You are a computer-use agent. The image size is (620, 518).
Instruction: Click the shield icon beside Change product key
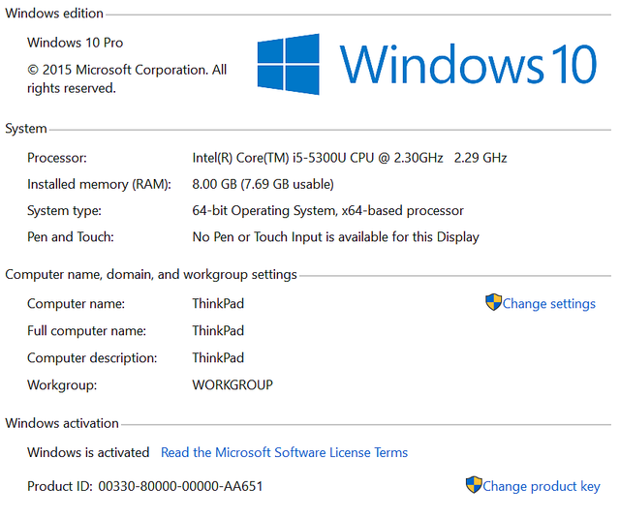tap(474, 485)
